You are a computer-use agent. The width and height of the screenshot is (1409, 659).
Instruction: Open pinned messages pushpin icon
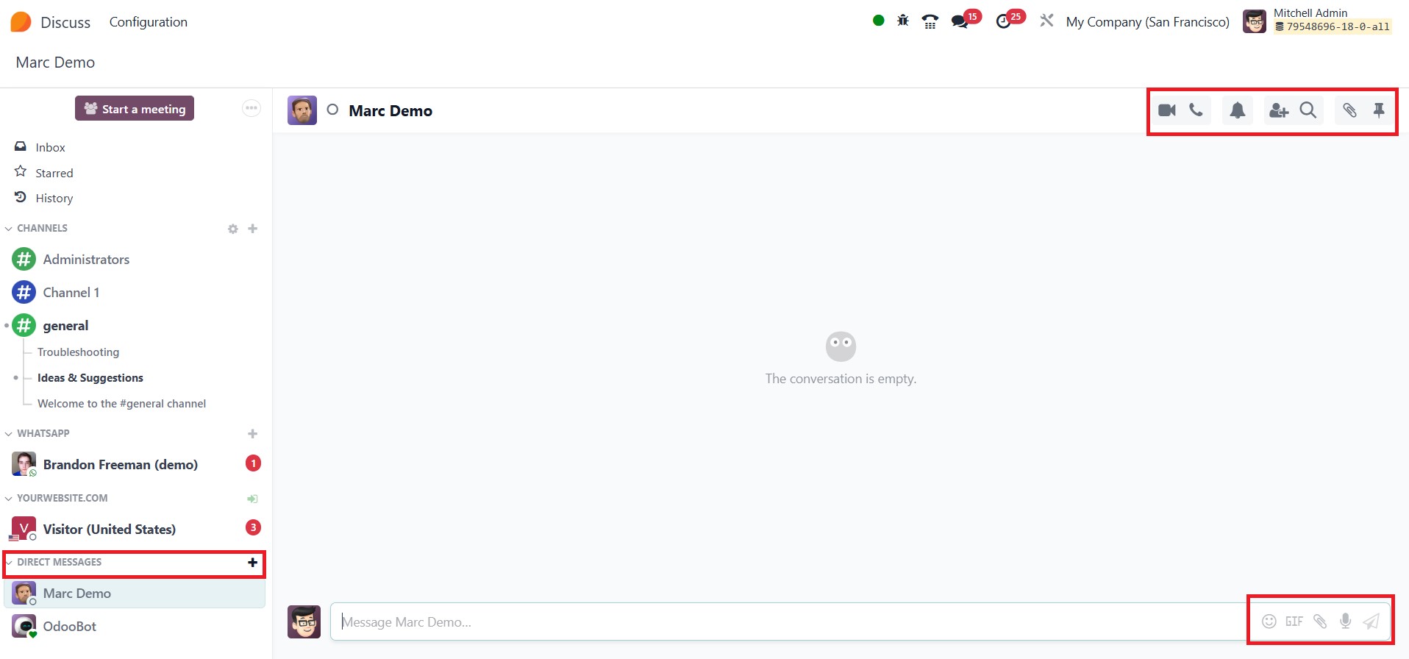1379,110
